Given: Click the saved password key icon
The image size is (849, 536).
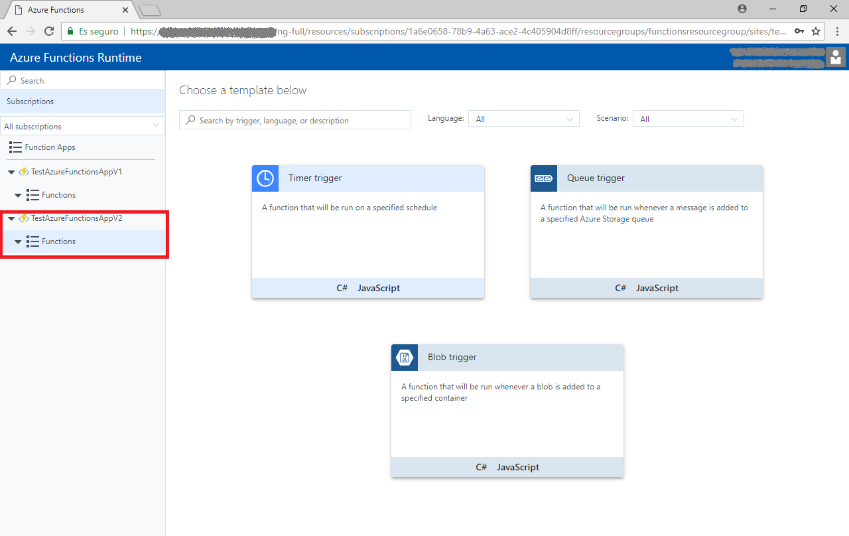Looking at the screenshot, I should (800, 31).
